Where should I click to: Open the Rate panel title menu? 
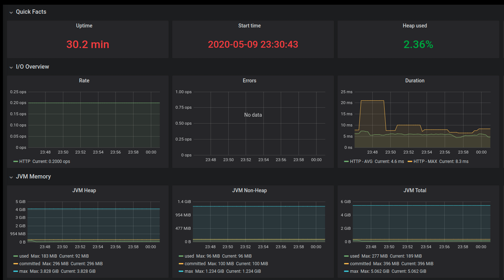pyautogui.click(x=84, y=81)
